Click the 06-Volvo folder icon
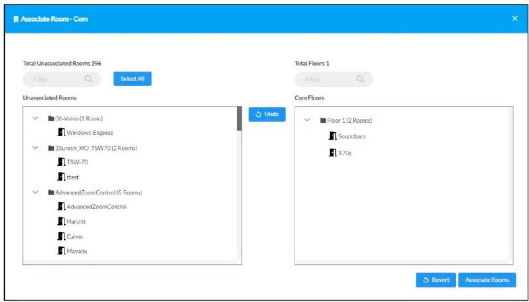Screen dimensions: 529x302 [51, 118]
